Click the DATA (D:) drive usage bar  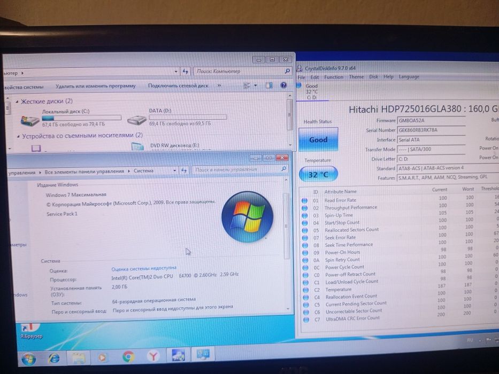[x=188, y=117]
